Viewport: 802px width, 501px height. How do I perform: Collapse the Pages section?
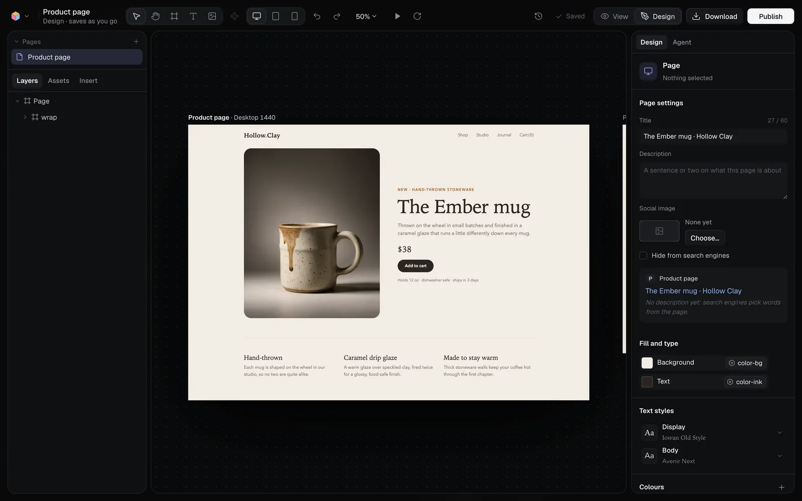(16, 42)
